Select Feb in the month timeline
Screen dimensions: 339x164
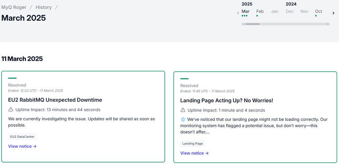[260, 12]
